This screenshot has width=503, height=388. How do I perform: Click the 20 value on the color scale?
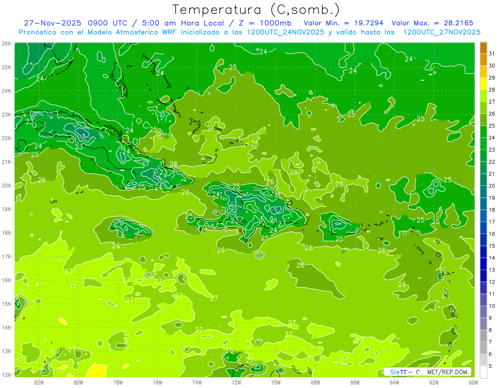492,186
